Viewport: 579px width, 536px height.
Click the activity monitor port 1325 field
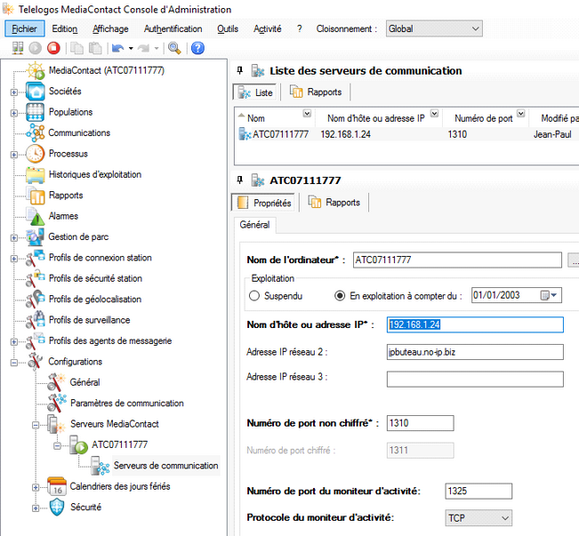[x=478, y=491]
